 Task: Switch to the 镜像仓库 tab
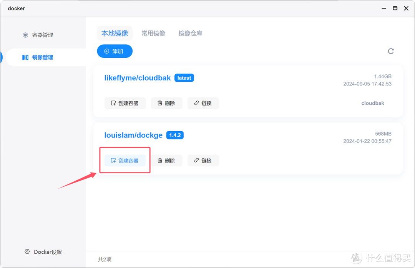tap(190, 33)
